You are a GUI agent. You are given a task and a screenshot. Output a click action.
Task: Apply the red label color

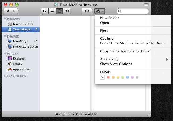pos(108,77)
